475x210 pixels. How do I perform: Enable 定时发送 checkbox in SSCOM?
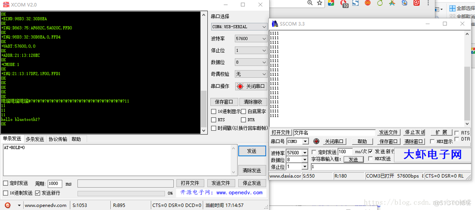[314, 151]
